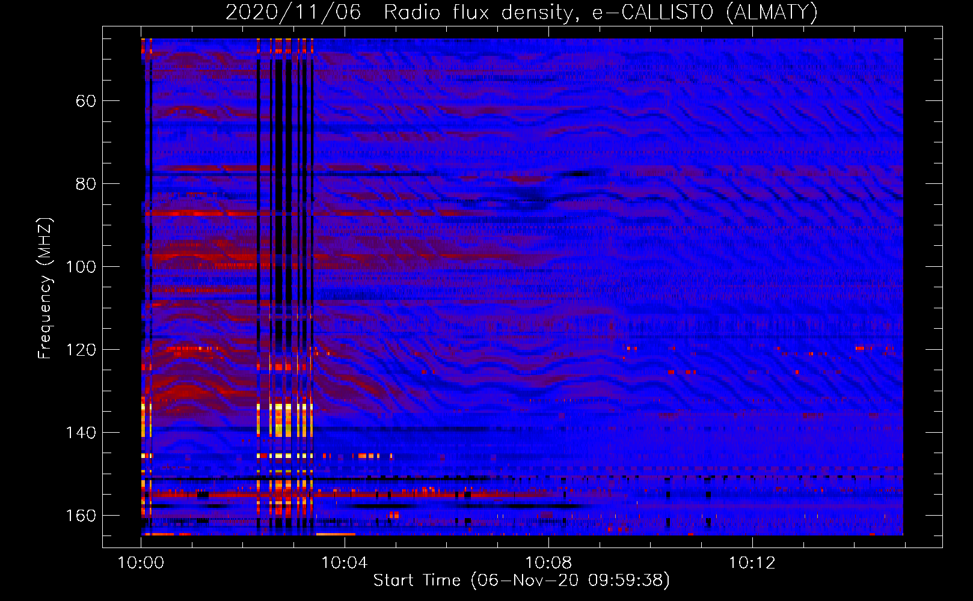Image resolution: width=973 pixels, height=601 pixels.
Task: Click the 10:08 time tick label
Action: pyautogui.click(x=548, y=563)
